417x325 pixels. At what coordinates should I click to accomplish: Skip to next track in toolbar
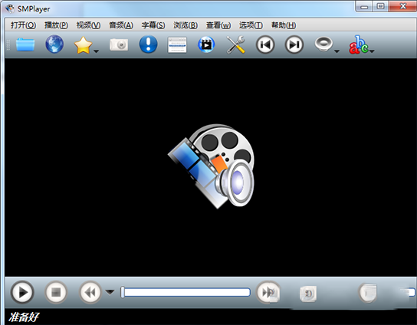click(x=294, y=44)
